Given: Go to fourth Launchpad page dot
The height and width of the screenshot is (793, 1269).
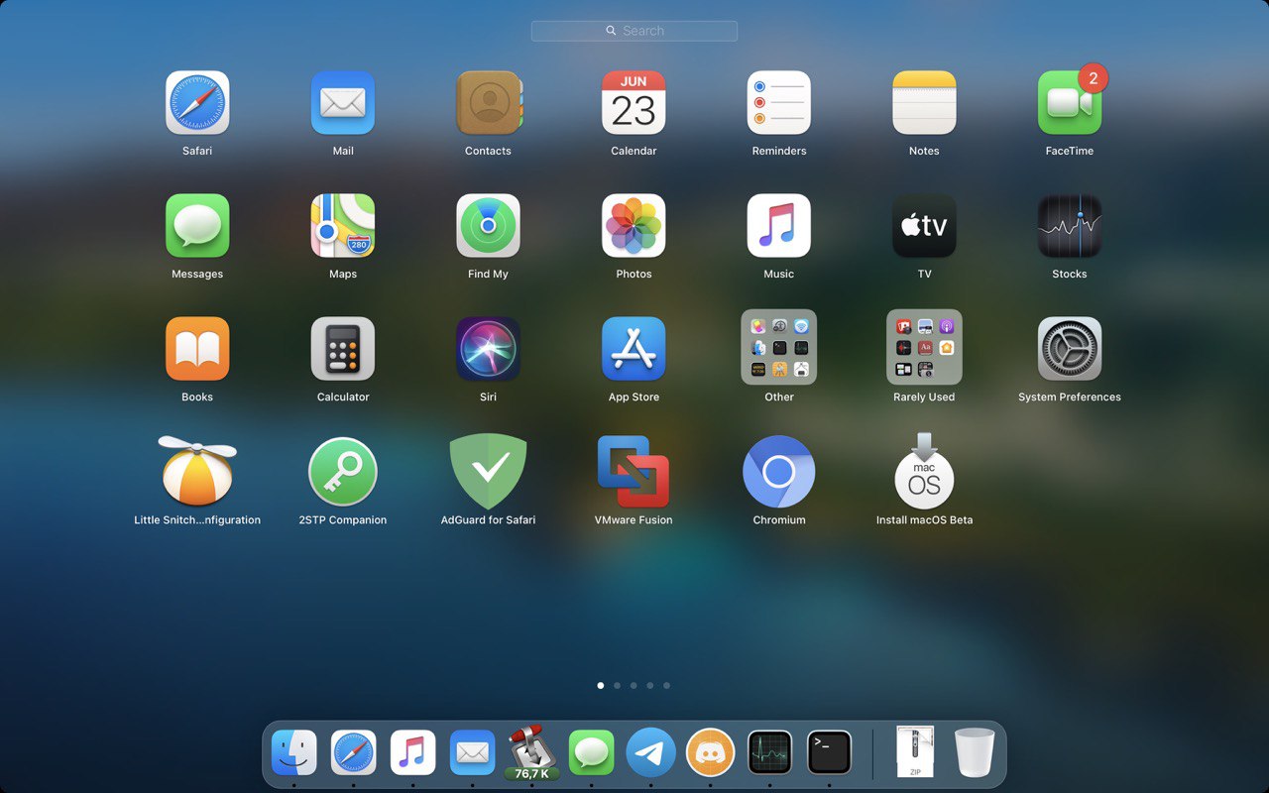Looking at the screenshot, I should (x=650, y=685).
